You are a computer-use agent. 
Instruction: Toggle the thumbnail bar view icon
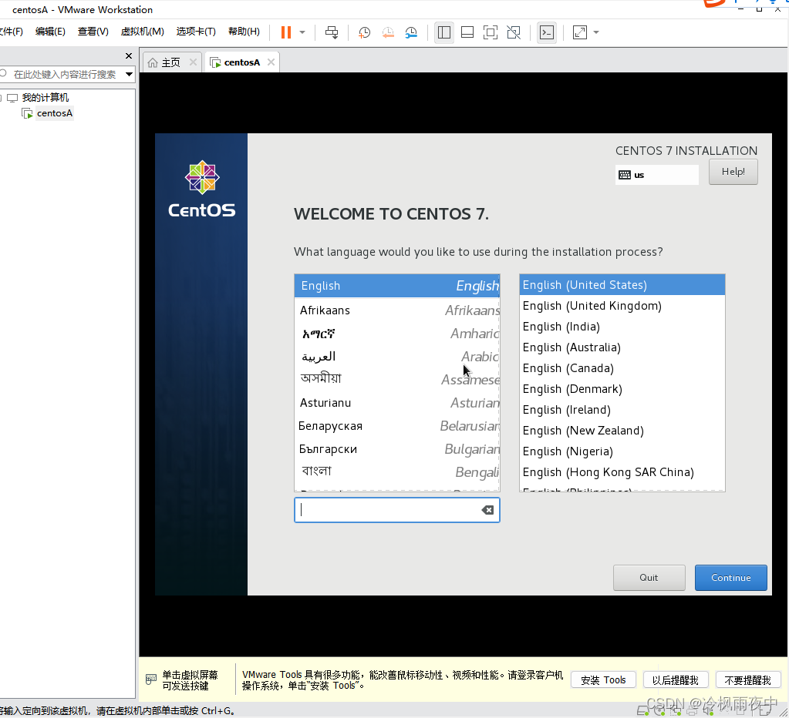[x=467, y=32]
